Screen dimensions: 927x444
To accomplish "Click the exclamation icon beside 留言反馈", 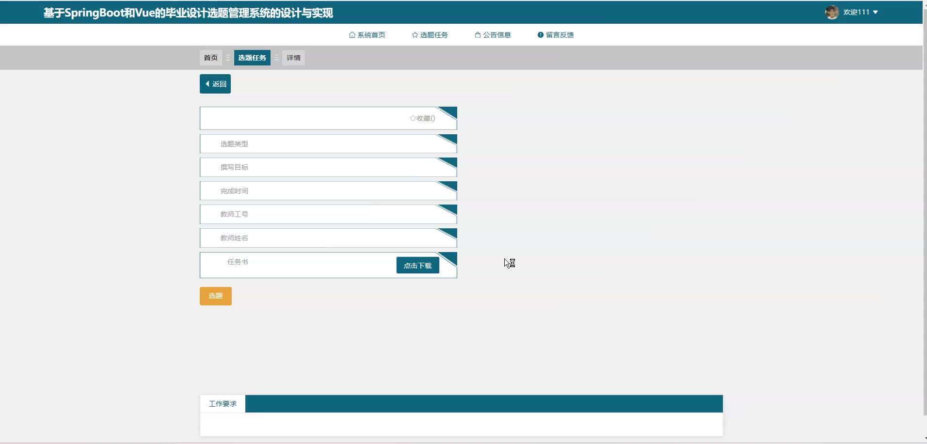I will click(x=541, y=35).
